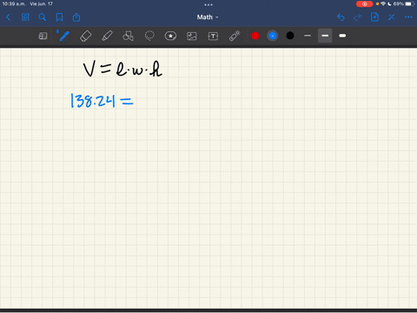
Task: Select the Pen tool
Action: pyautogui.click(x=63, y=36)
